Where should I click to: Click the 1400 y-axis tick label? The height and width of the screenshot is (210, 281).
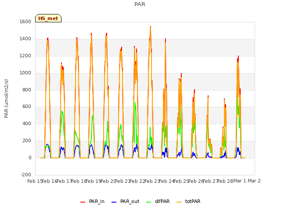click(x=25, y=39)
